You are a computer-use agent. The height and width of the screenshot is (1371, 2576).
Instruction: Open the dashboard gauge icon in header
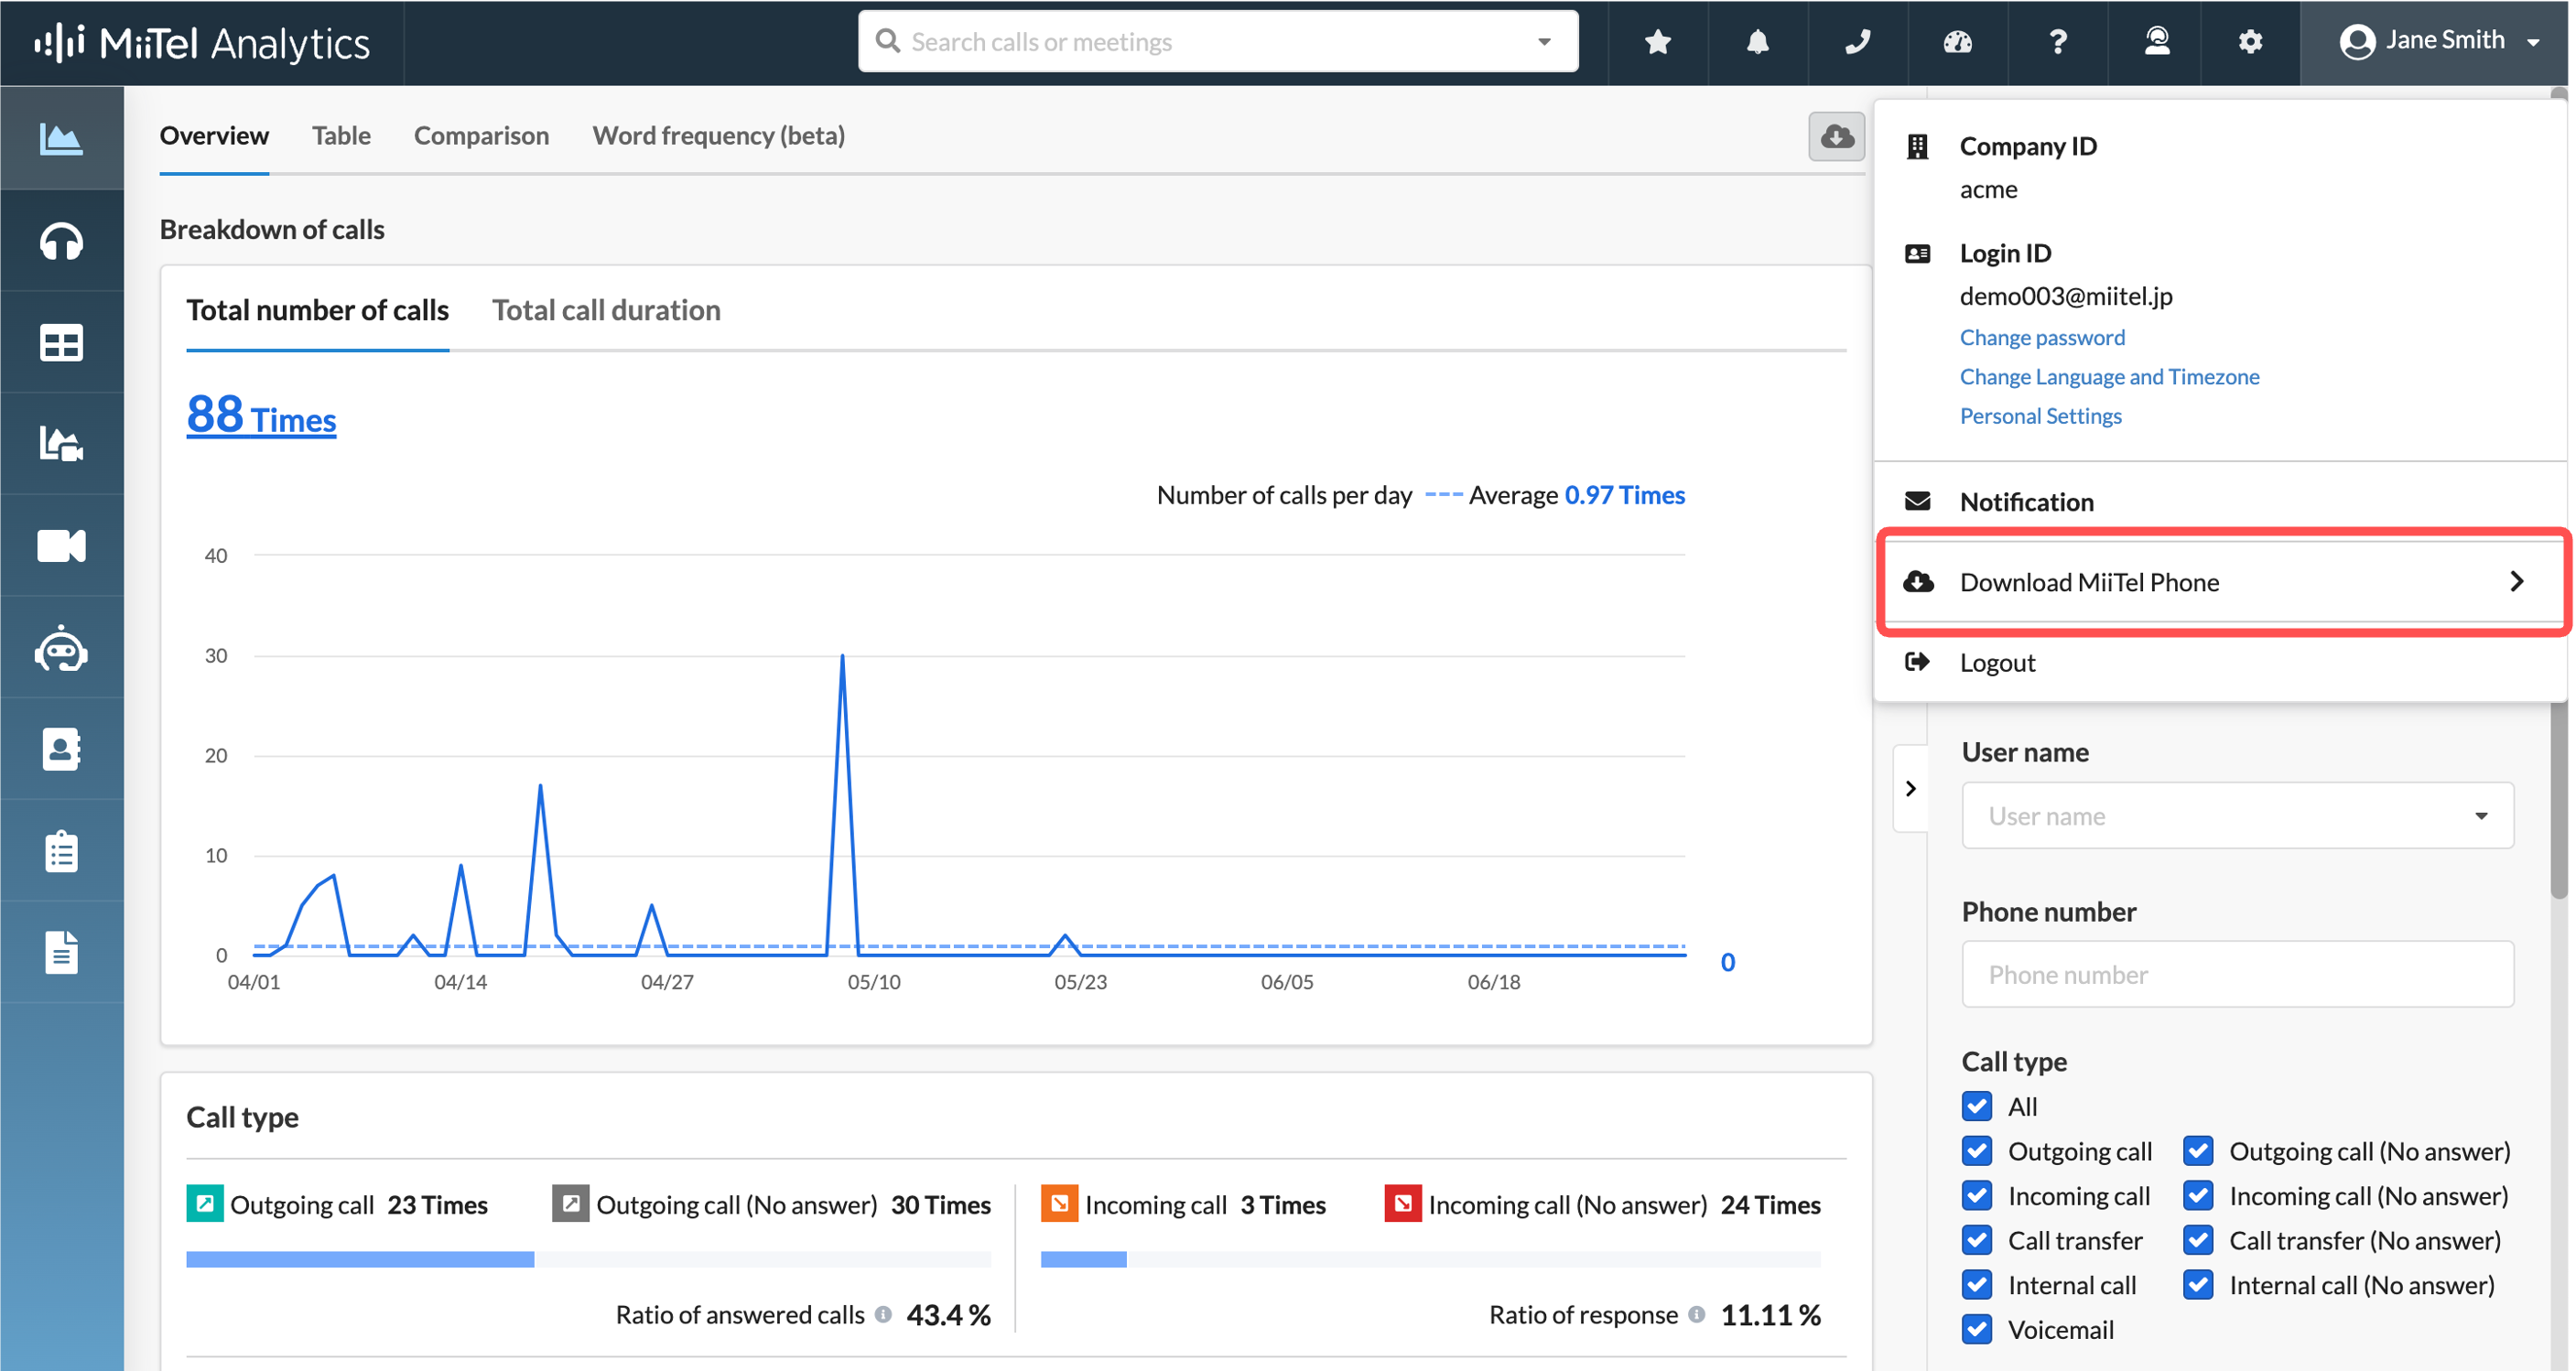pyautogui.click(x=1957, y=42)
